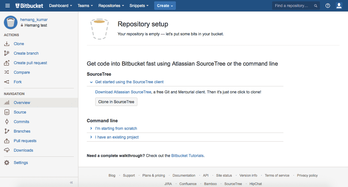Open the Version info footer link
This screenshot has height=187, width=348.
click(x=248, y=176)
